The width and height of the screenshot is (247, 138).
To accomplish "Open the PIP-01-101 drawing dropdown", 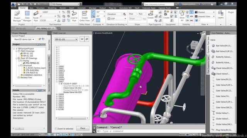I will click(76, 39).
